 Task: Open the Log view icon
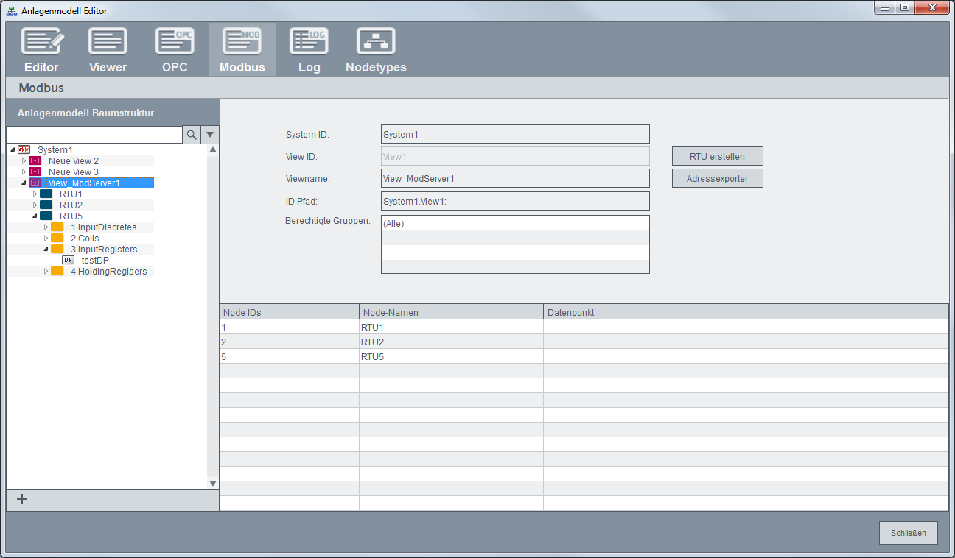point(309,43)
